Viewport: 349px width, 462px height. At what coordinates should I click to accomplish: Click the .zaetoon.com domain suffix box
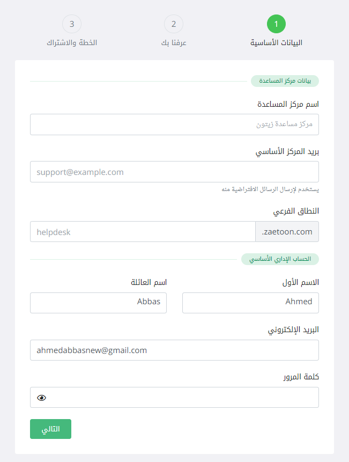pyautogui.click(x=287, y=232)
